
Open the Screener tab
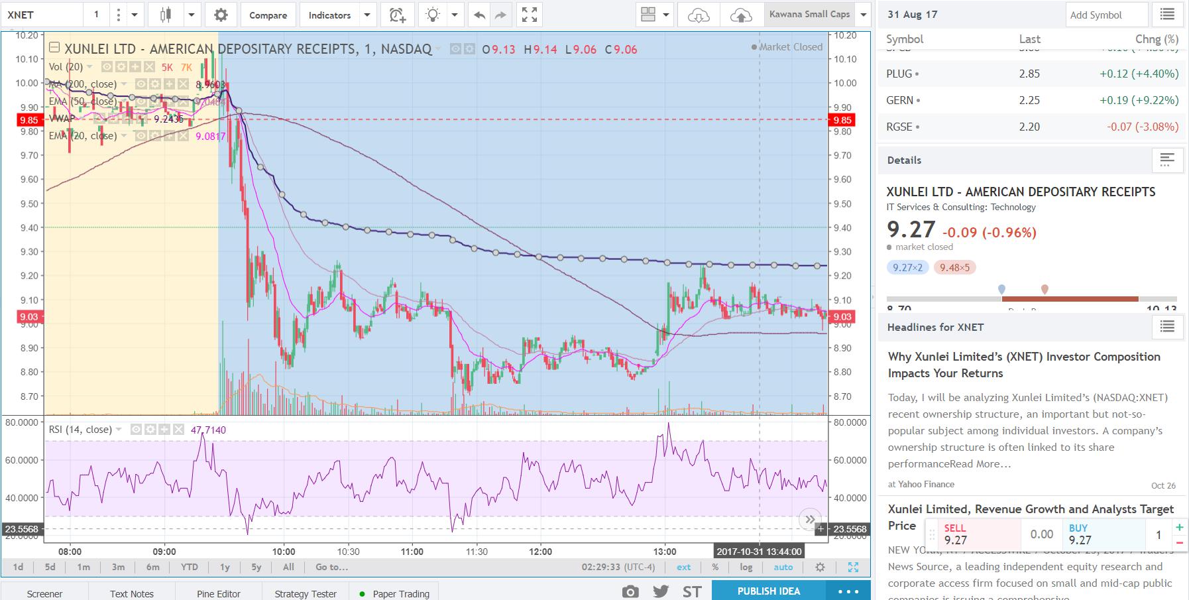click(44, 593)
